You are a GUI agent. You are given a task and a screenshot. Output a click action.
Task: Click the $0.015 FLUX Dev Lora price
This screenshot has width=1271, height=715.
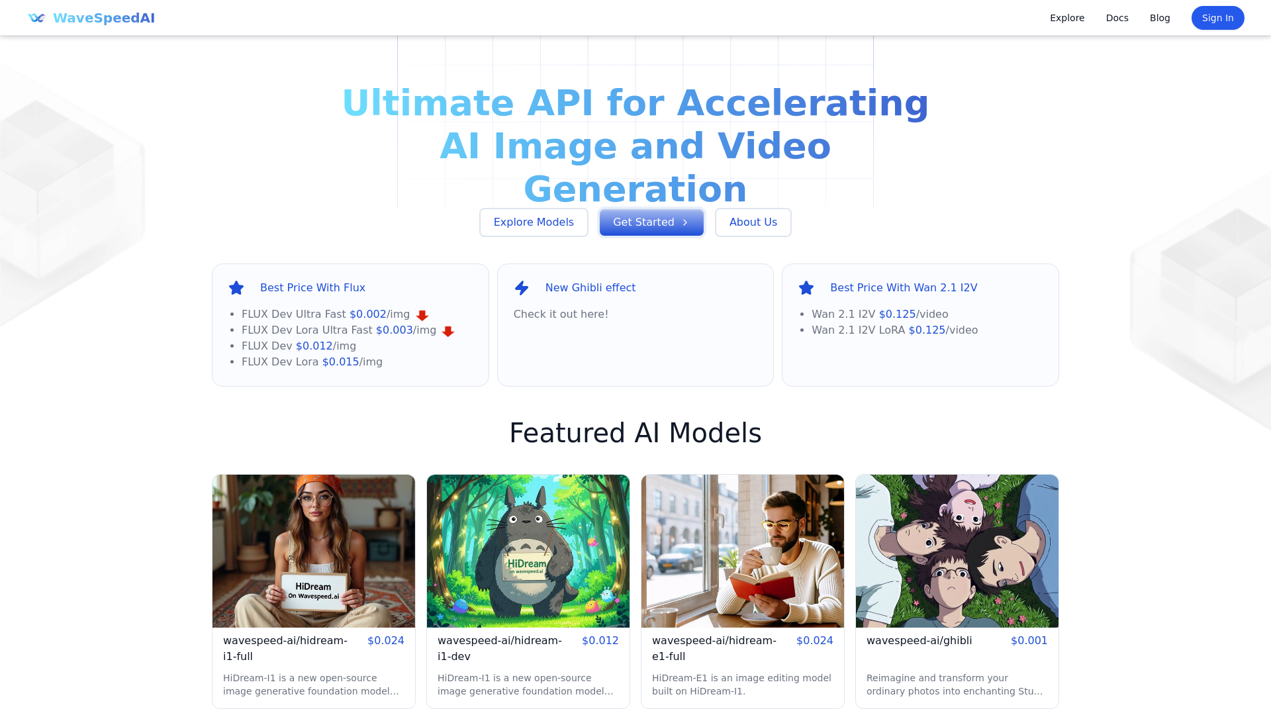point(341,362)
